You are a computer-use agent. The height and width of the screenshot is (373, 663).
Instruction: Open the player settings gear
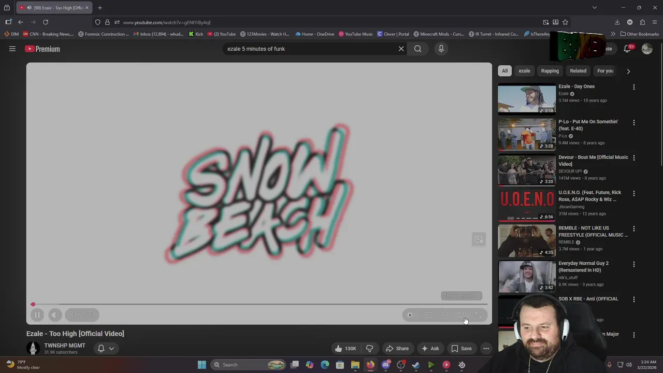pos(445,315)
